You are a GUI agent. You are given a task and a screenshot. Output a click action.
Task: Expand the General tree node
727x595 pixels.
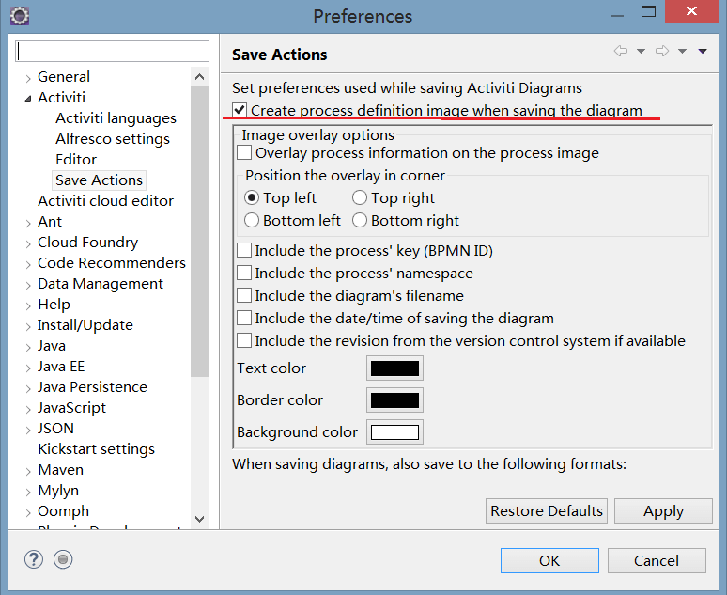[28, 78]
